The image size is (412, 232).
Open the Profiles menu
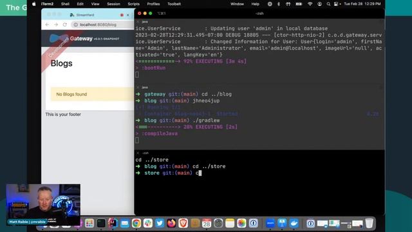pyautogui.click(x=153, y=4)
